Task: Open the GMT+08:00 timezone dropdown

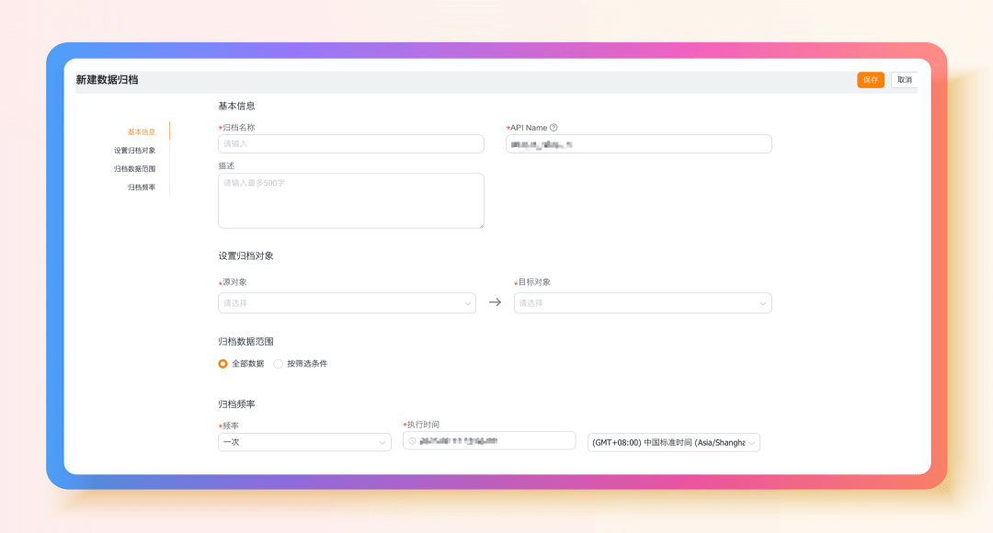Action: [673, 443]
